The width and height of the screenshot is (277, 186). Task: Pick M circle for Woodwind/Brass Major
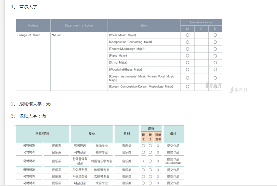pos(188,69)
